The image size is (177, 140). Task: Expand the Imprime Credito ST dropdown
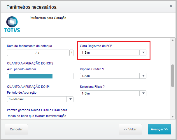[x=143, y=76]
